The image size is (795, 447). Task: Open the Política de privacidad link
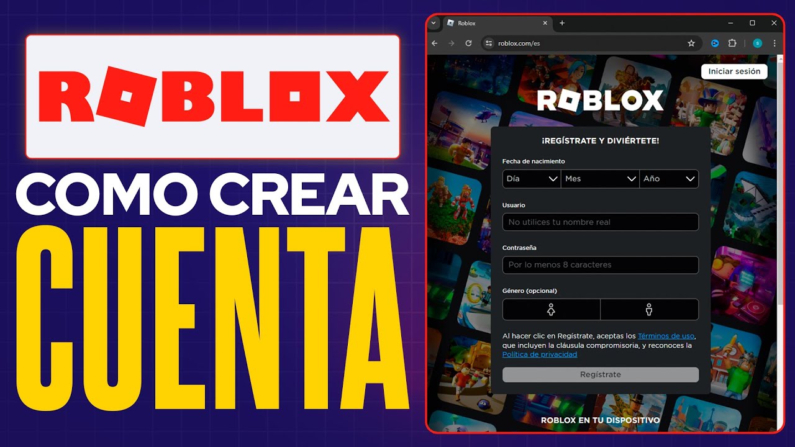click(x=540, y=354)
